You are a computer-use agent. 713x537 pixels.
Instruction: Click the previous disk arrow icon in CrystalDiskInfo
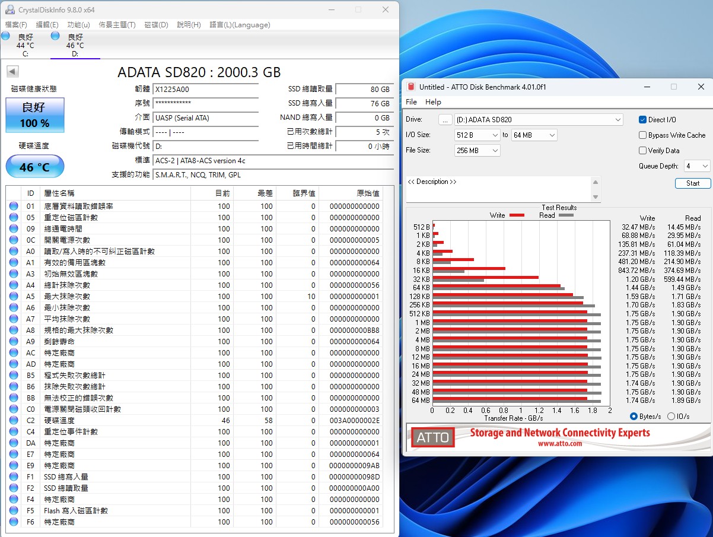pyautogui.click(x=12, y=72)
